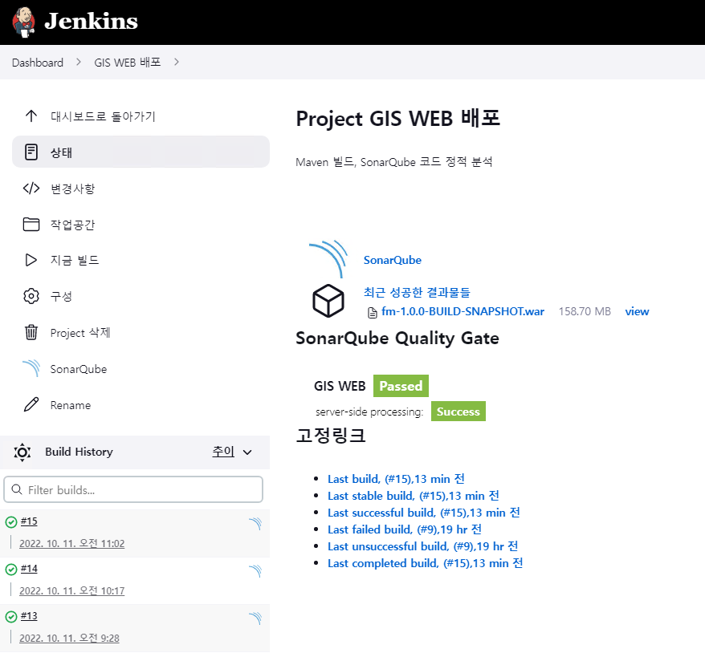Open 변경사항 in sidebar
Image resolution: width=705 pixels, height=653 pixels.
[x=72, y=189]
